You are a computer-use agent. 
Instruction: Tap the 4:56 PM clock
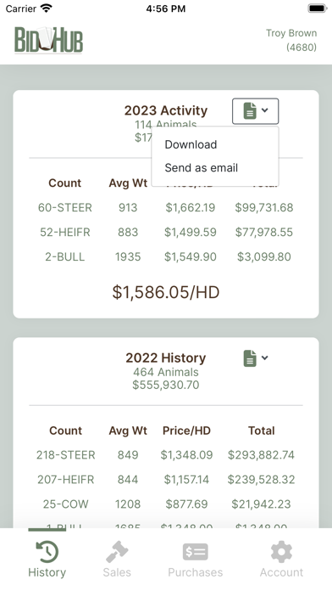tap(166, 8)
